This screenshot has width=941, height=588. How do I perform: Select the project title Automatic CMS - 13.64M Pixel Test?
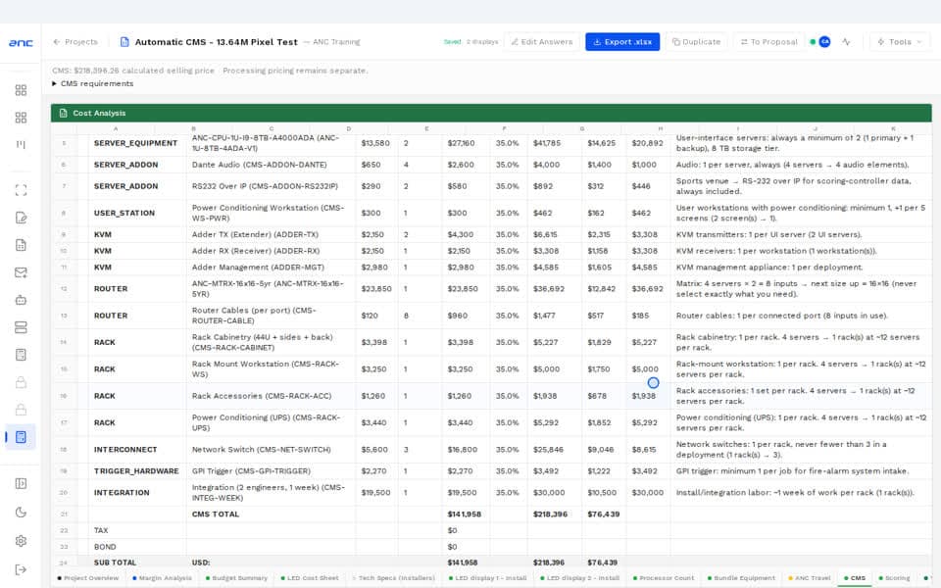216,42
